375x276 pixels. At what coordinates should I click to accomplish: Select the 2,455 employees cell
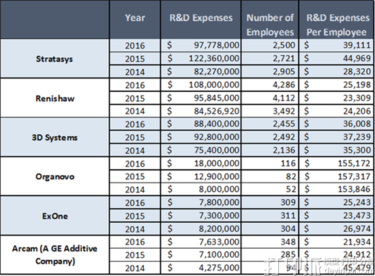point(270,124)
